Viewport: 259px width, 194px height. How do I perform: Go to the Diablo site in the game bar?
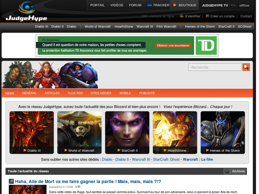pos(72,27)
